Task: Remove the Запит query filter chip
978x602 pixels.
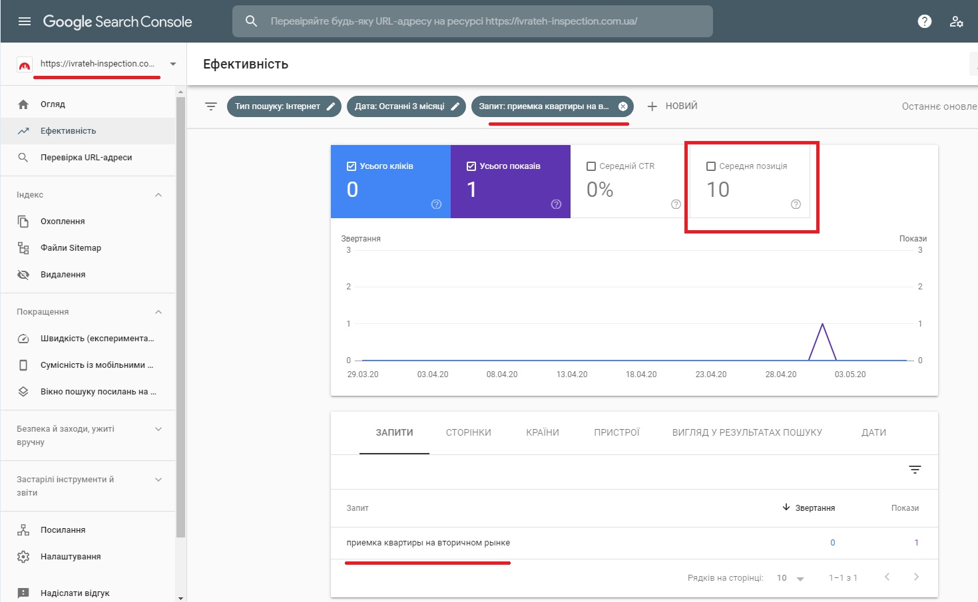Action: coord(623,106)
